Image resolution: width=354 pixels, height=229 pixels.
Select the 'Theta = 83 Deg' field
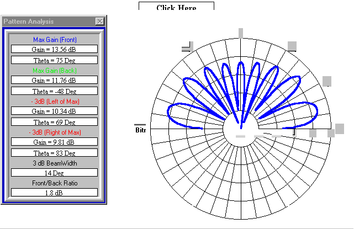(55, 153)
